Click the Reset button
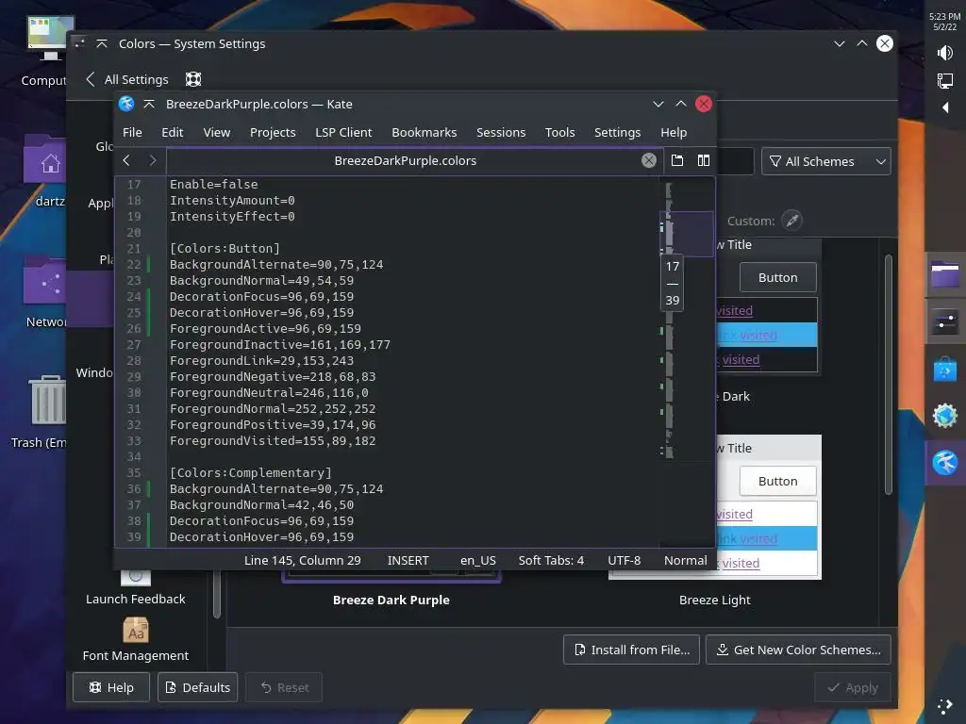 284,687
